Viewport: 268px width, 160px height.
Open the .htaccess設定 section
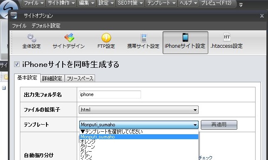point(227,41)
